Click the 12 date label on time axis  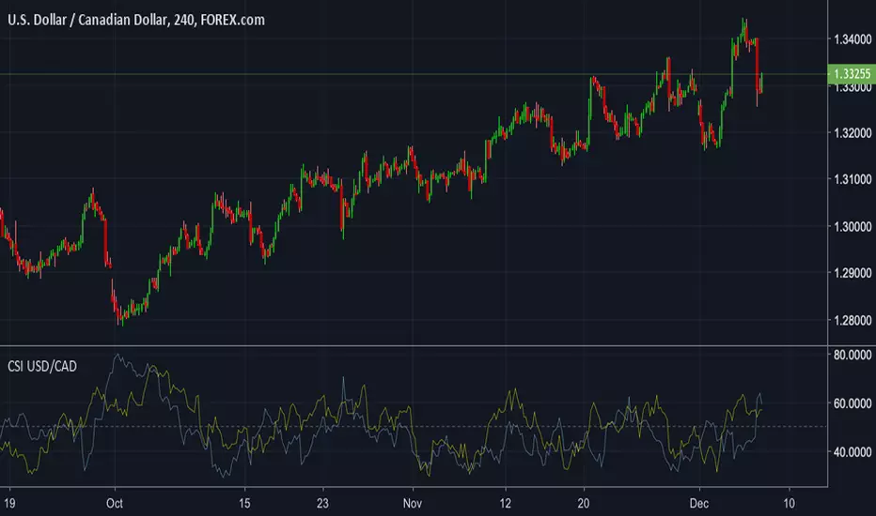tap(505, 503)
